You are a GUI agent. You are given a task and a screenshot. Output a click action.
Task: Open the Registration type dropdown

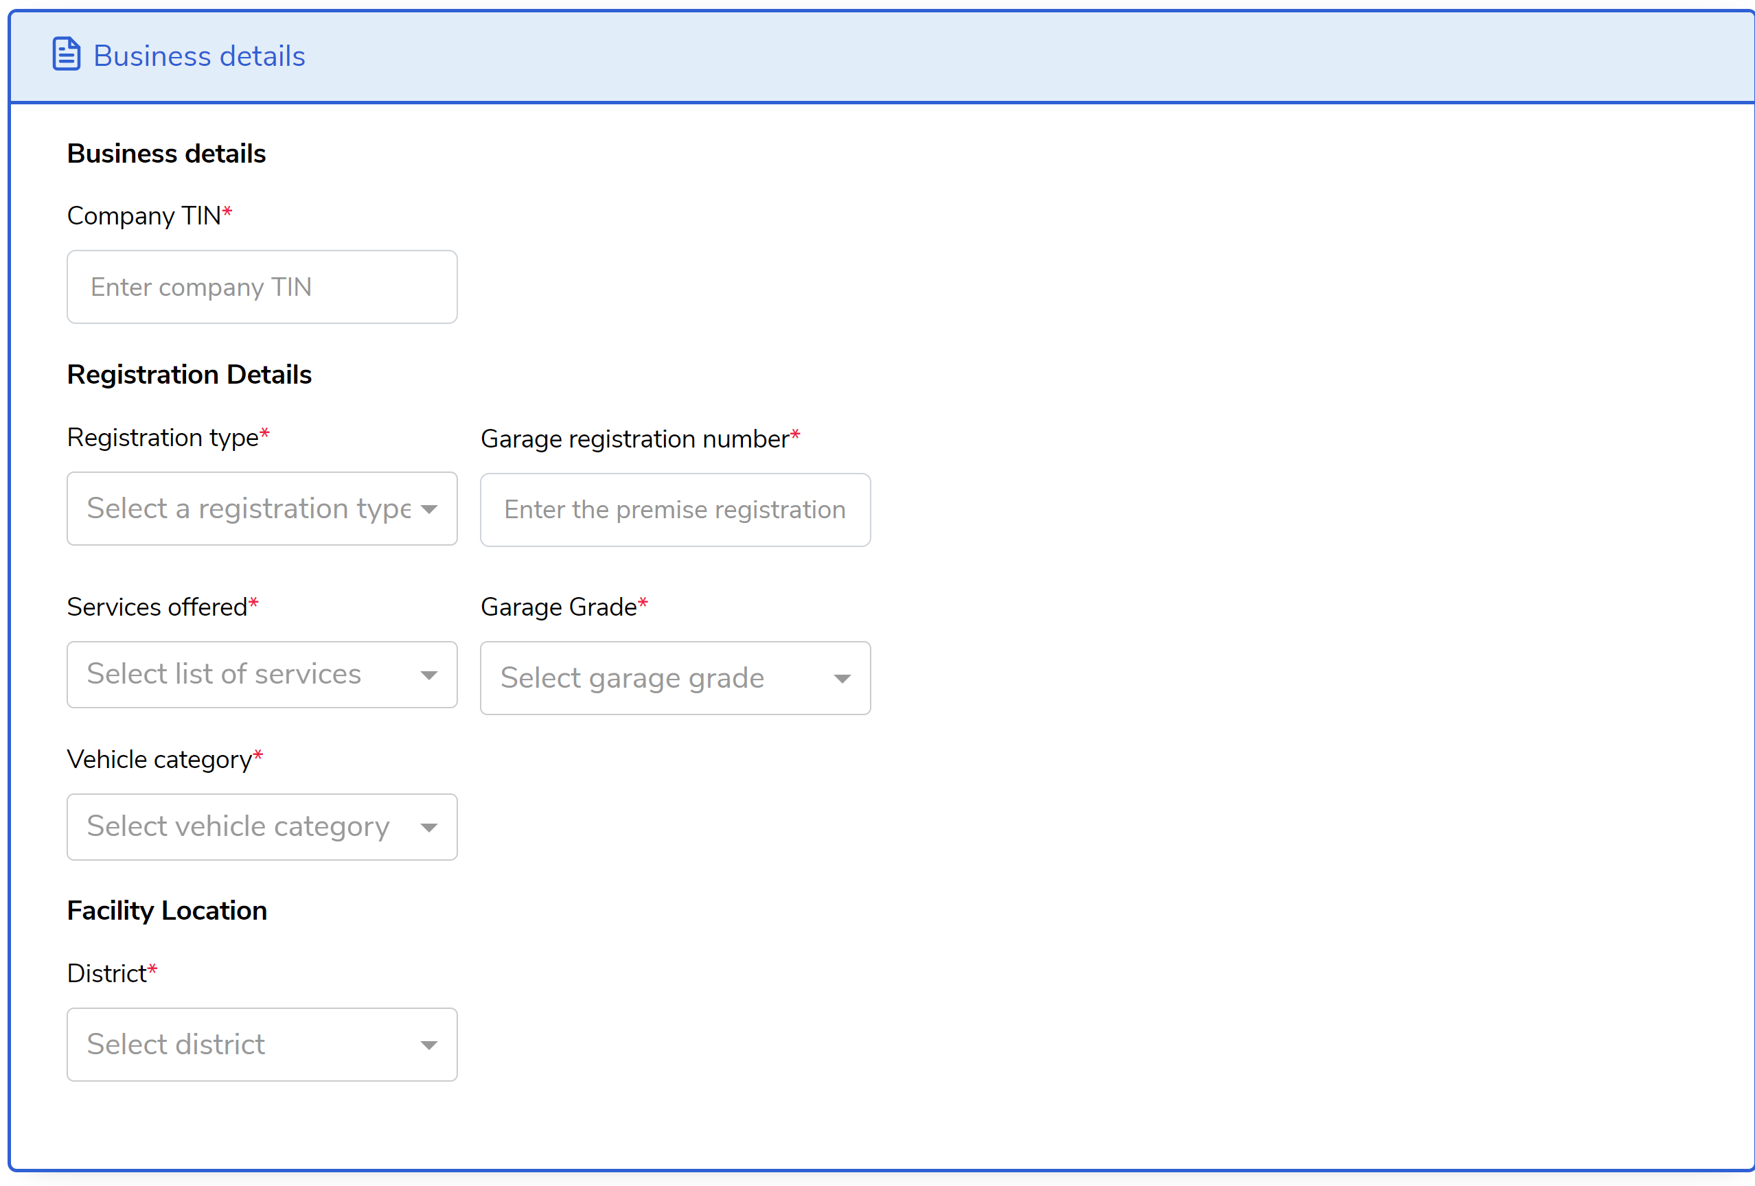(x=249, y=508)
